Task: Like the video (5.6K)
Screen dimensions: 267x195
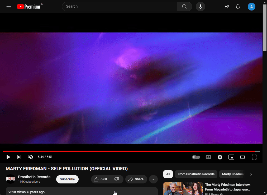Action: tap(101, 179)
